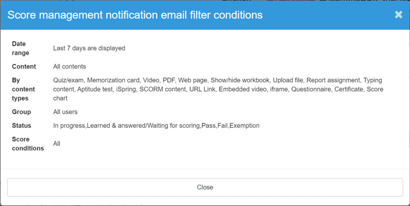Viewport: 410px width, 206px height.
Task: Click the "Status" row label
Action: click(x=22, y=126)
